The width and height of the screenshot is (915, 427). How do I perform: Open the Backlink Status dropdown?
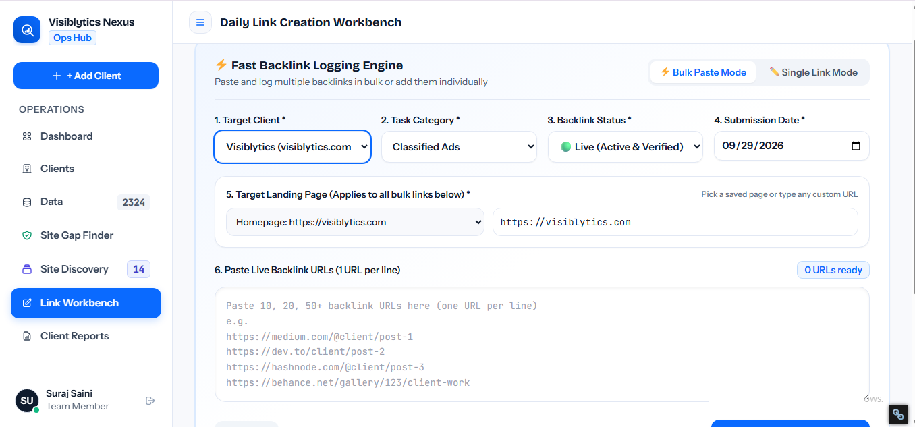pos(626,146)
